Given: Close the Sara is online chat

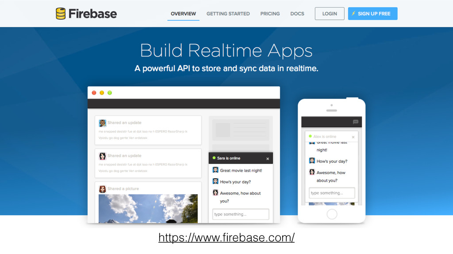Looking at the screenshot, I should click(268, 159).
